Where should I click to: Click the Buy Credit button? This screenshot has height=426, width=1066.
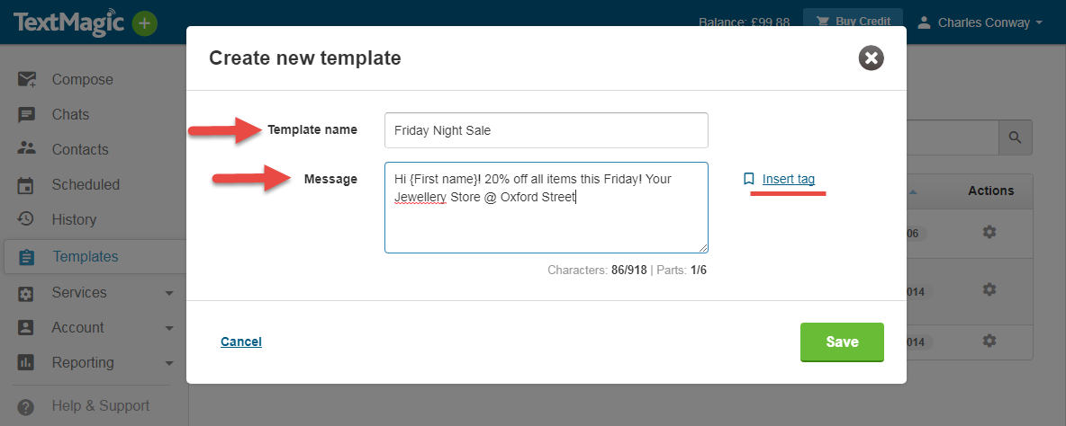click(x=852, y=21)
